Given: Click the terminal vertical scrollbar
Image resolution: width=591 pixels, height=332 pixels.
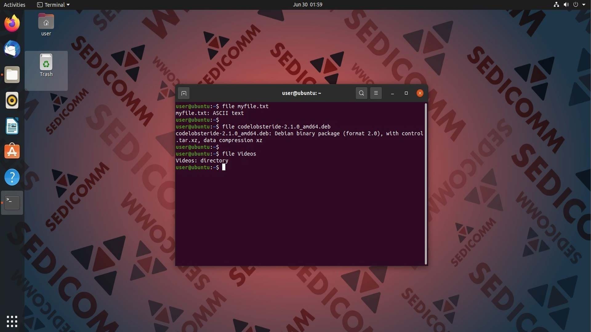Looking at the screenshot, I should coord(426,184).
